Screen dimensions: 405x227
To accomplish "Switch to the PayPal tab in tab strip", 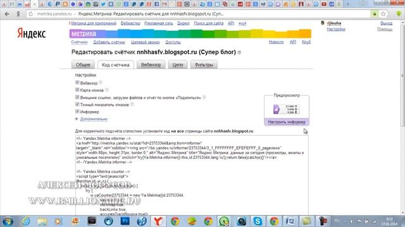I will [58, 4].
